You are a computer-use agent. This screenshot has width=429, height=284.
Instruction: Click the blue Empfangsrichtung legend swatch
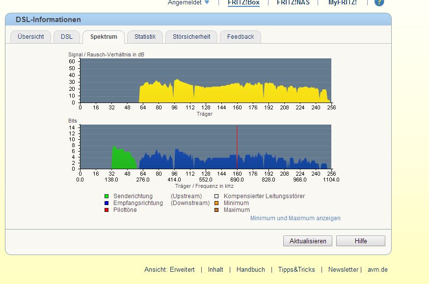coord(107,203)
